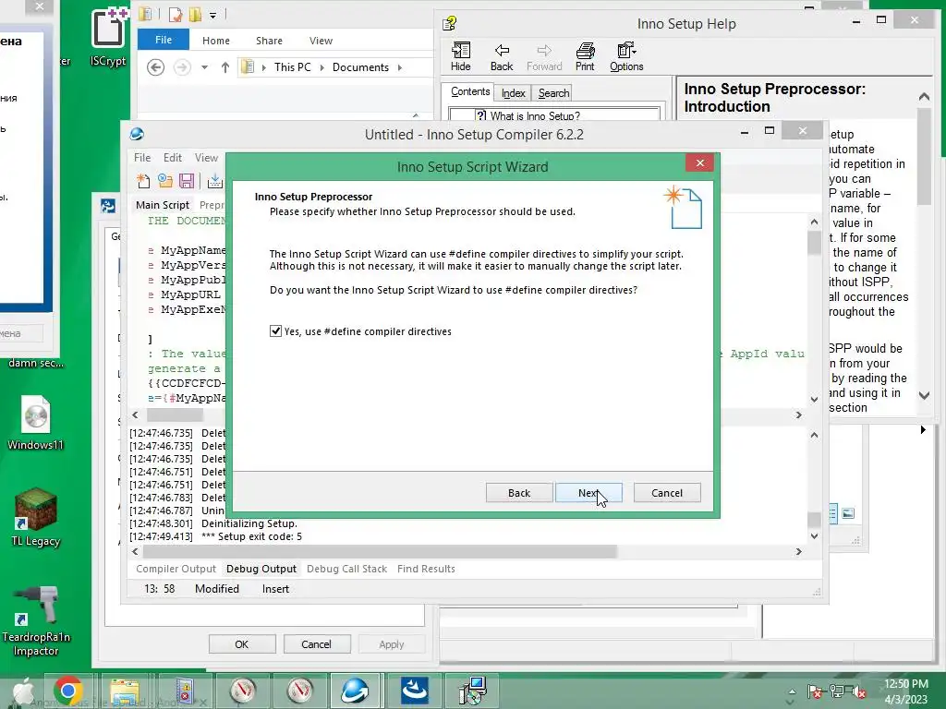Click the taskbar clock showing 12:50 PM
The image size is (946, 709).
[906, 691]
